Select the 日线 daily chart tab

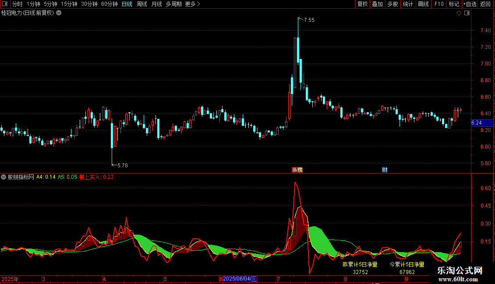(127, 4)
